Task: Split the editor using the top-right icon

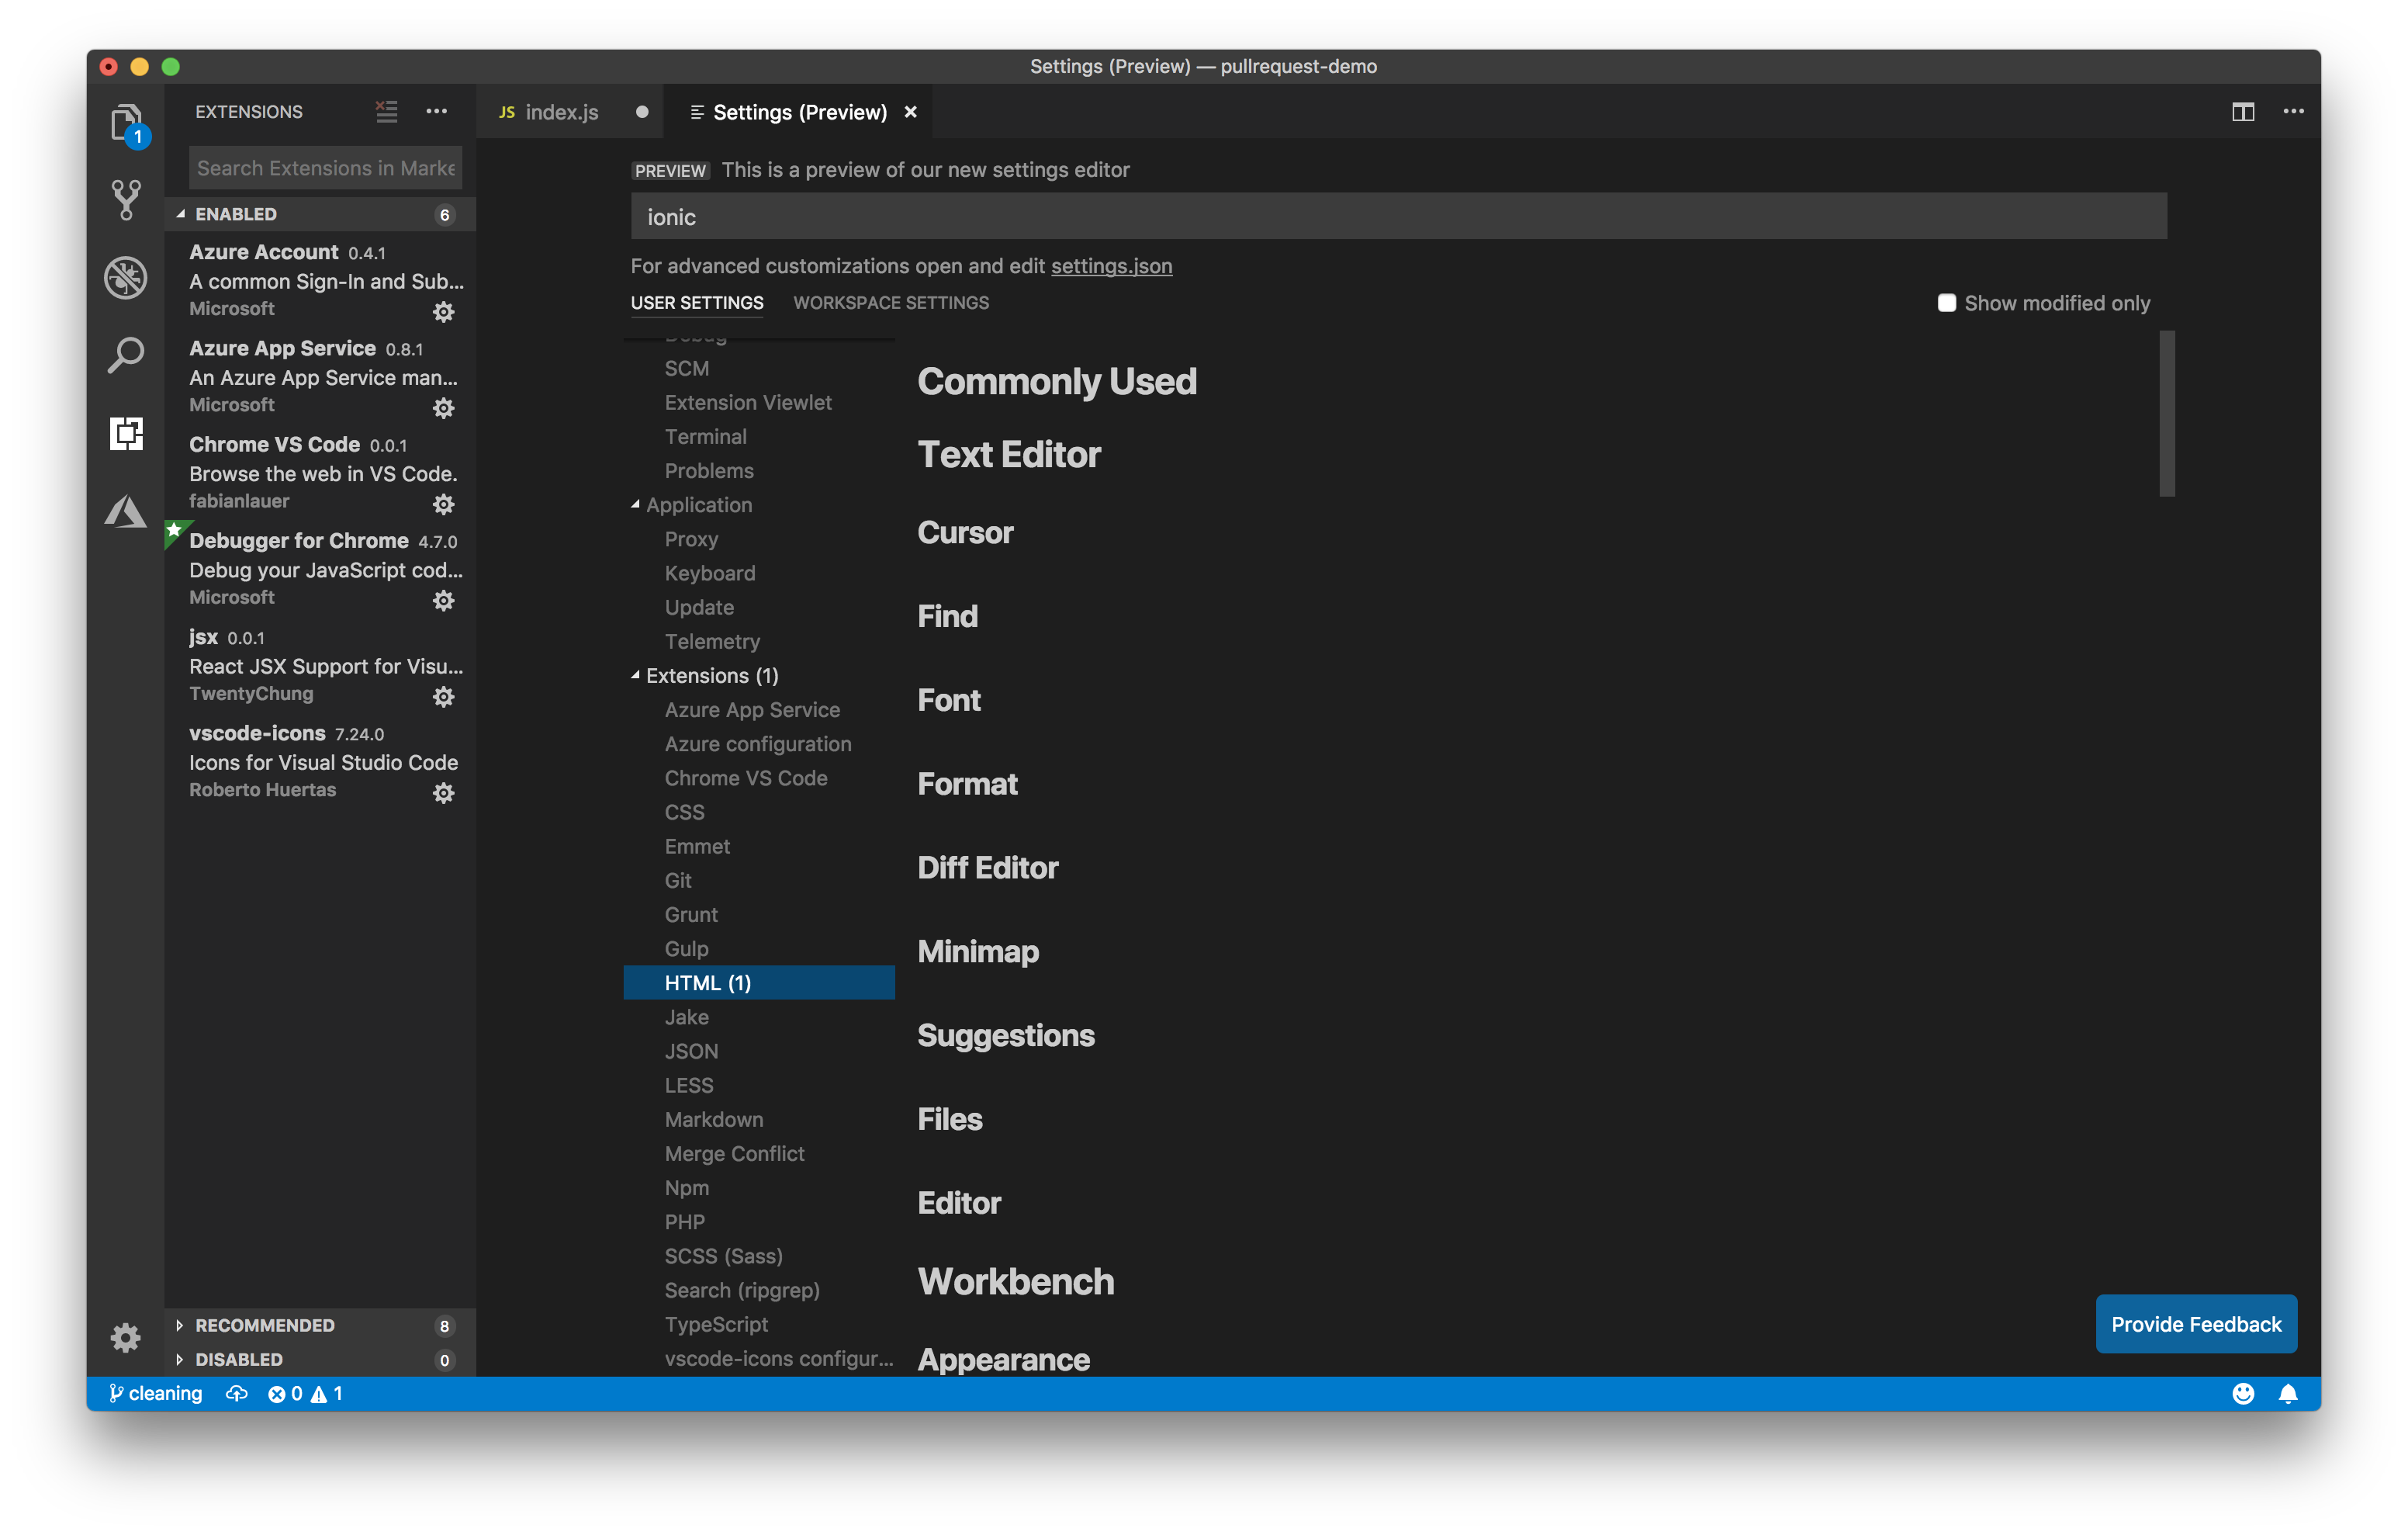Action: [2242, 111]
